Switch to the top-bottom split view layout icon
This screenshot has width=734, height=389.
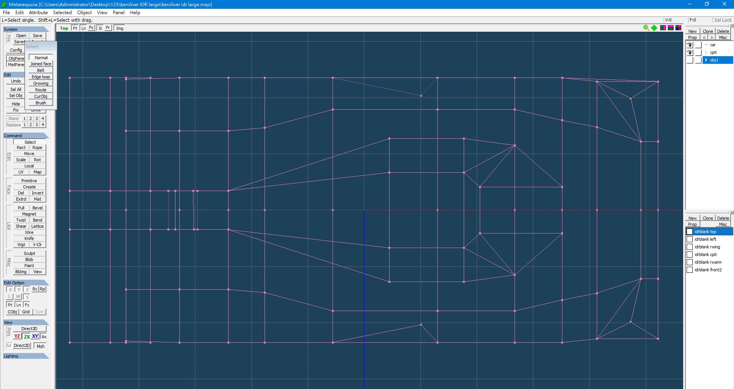(671, 28)
